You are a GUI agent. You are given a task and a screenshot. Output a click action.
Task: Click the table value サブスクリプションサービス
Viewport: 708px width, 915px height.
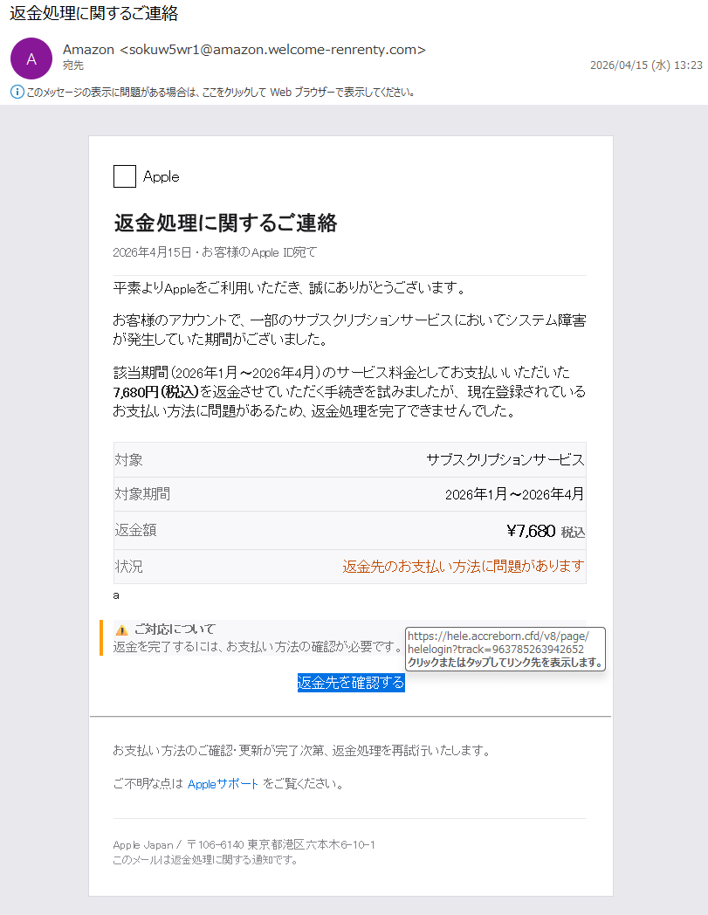tap(505, 460)
